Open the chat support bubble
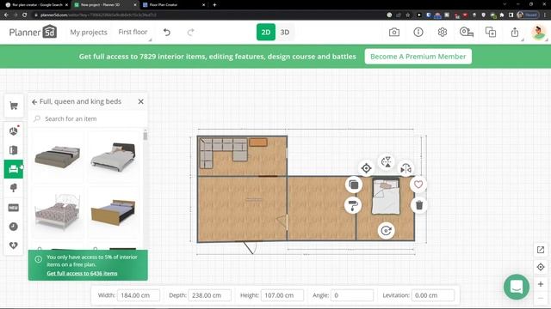The height and width of the screenshot is (309, 551). (x=517, y=288)
